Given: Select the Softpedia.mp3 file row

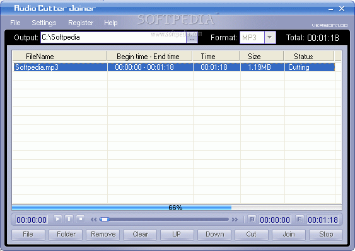Looking at the screenshot, I should (174, 67).
